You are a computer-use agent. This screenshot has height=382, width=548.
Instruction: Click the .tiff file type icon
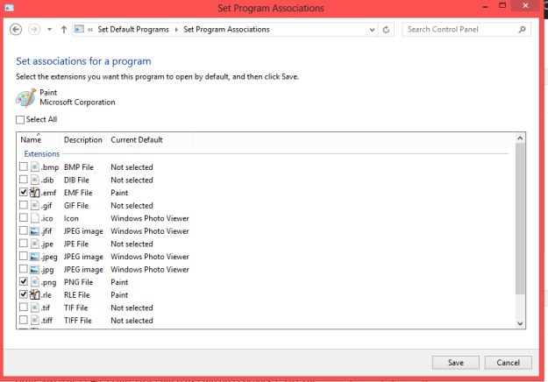tap(34, 320)
